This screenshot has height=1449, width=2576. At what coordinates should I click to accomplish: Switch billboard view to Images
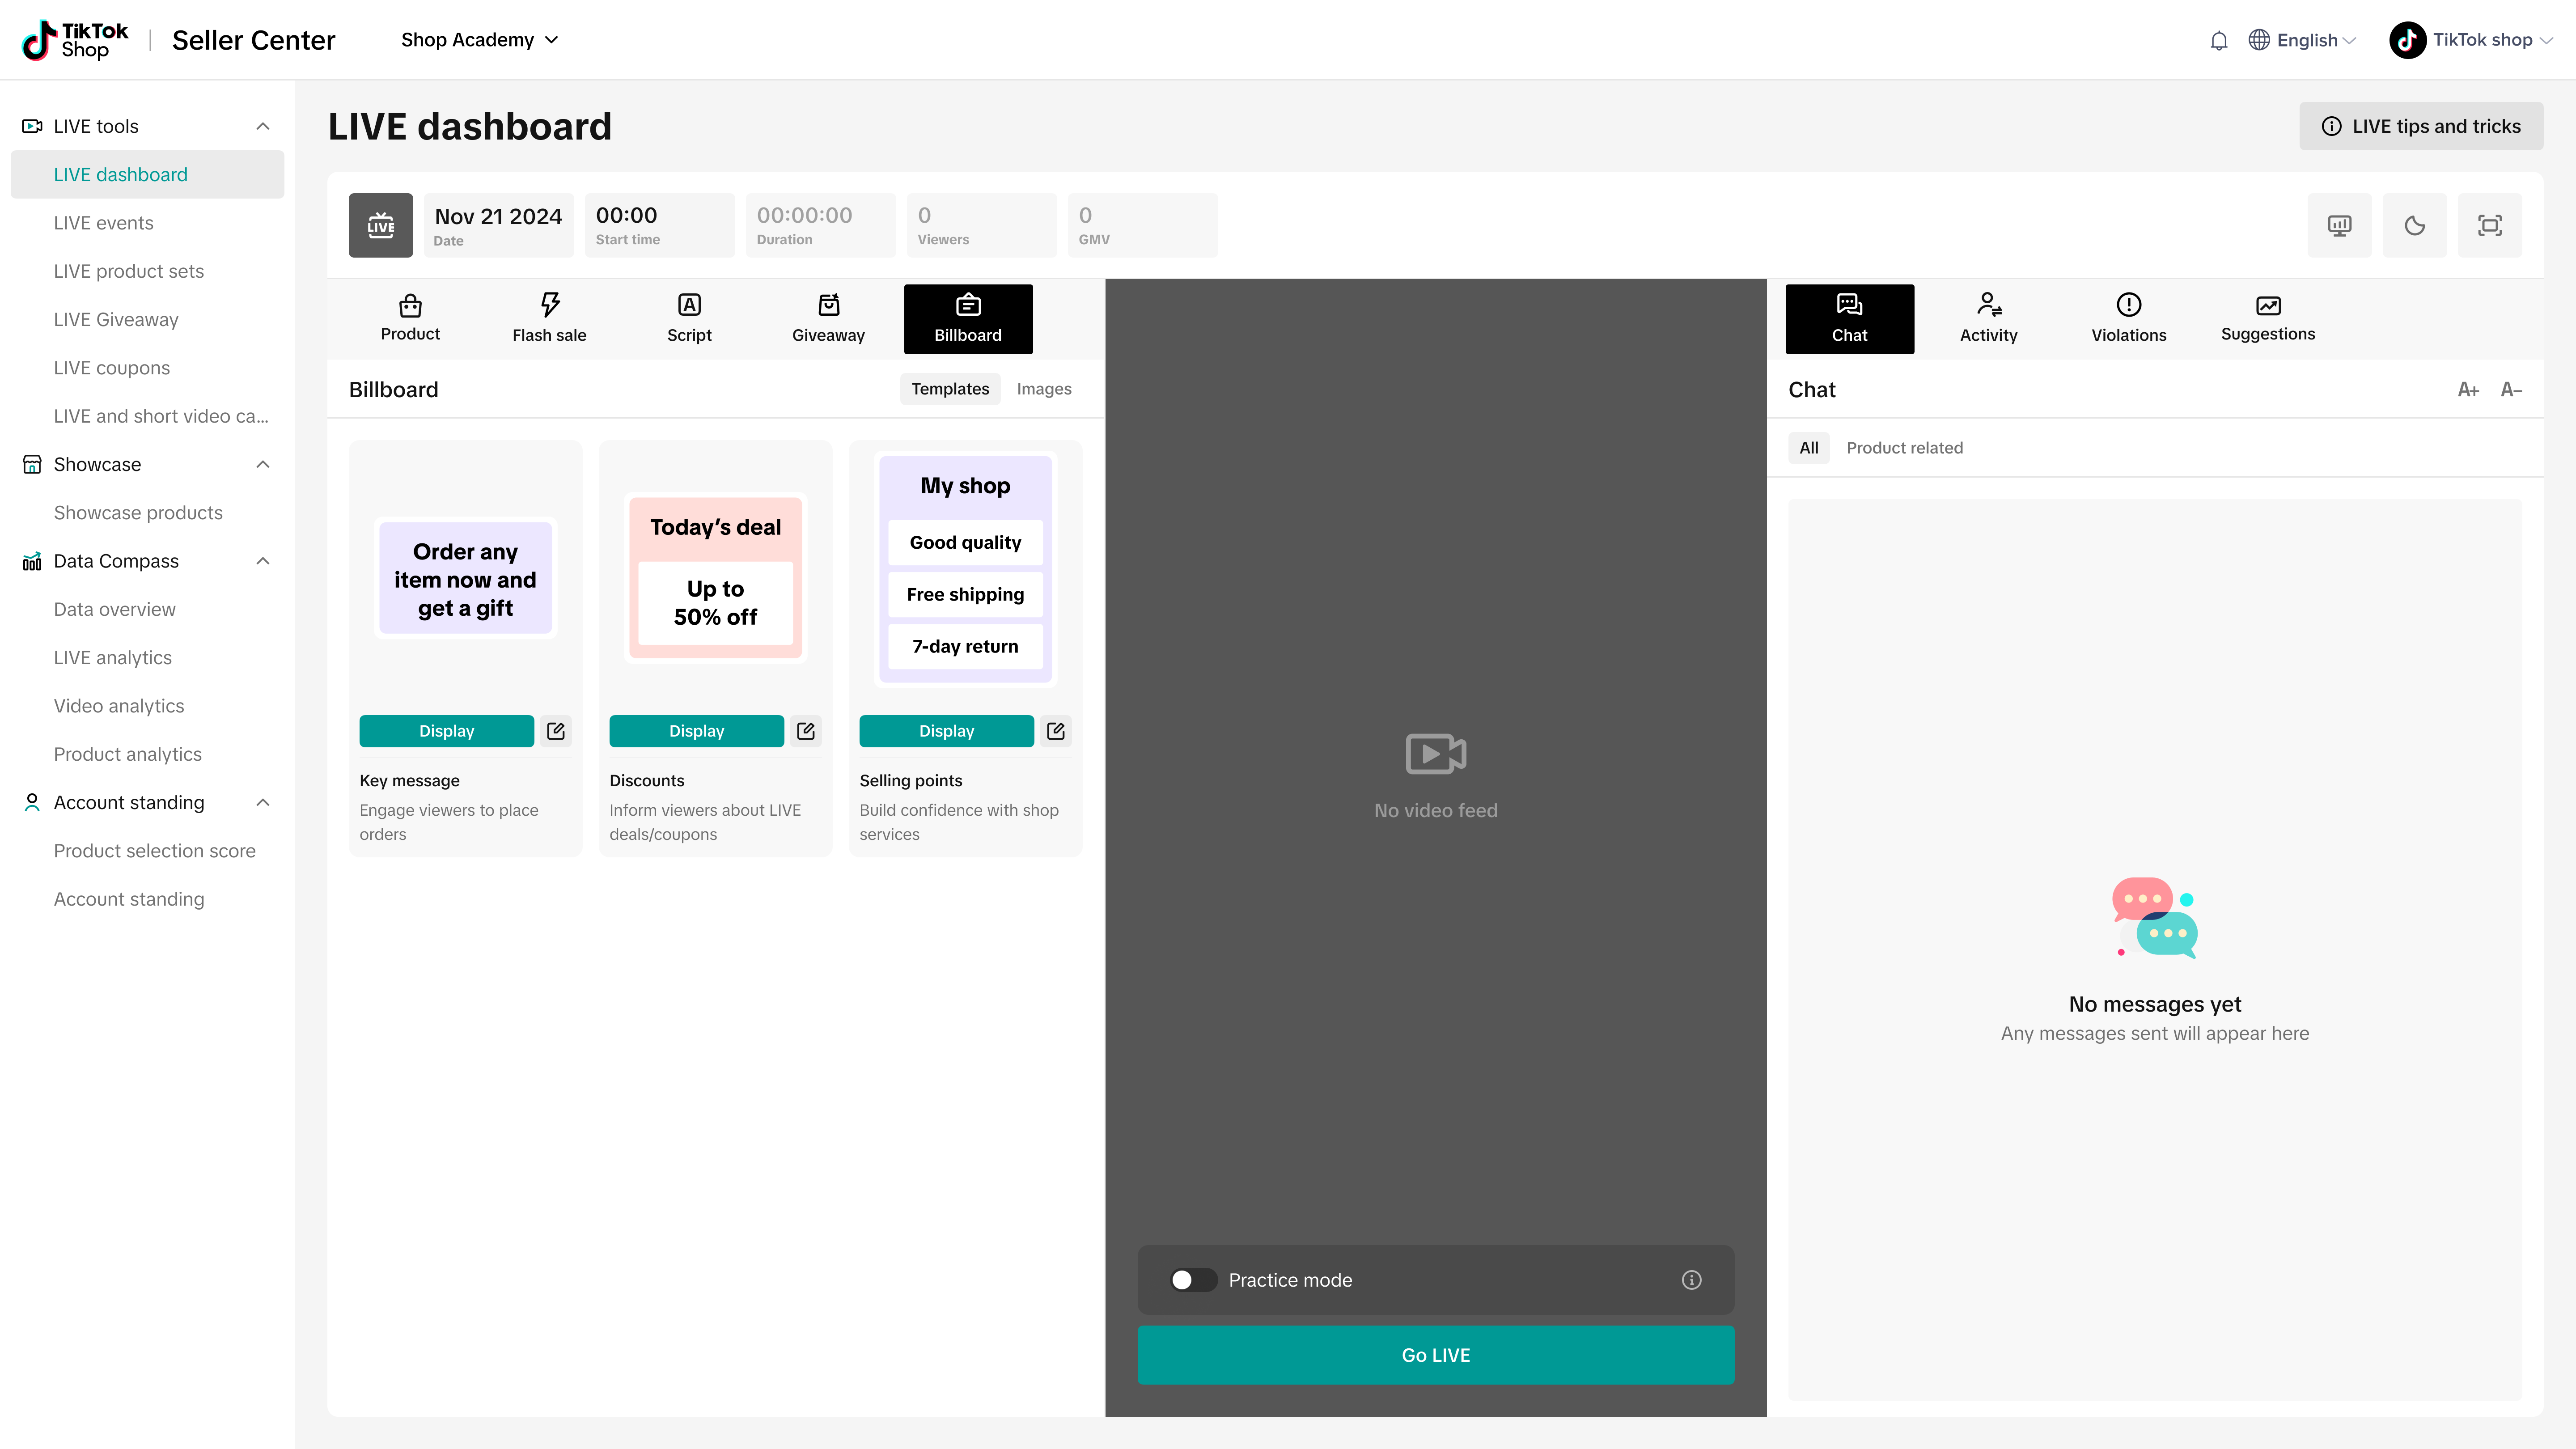1043,389
